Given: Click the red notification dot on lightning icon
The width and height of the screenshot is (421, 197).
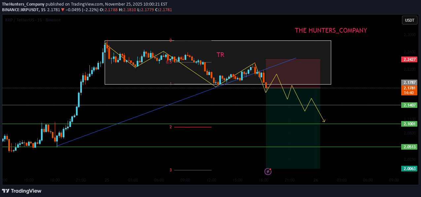Looking at the screenshot, I should click(270, 169).
